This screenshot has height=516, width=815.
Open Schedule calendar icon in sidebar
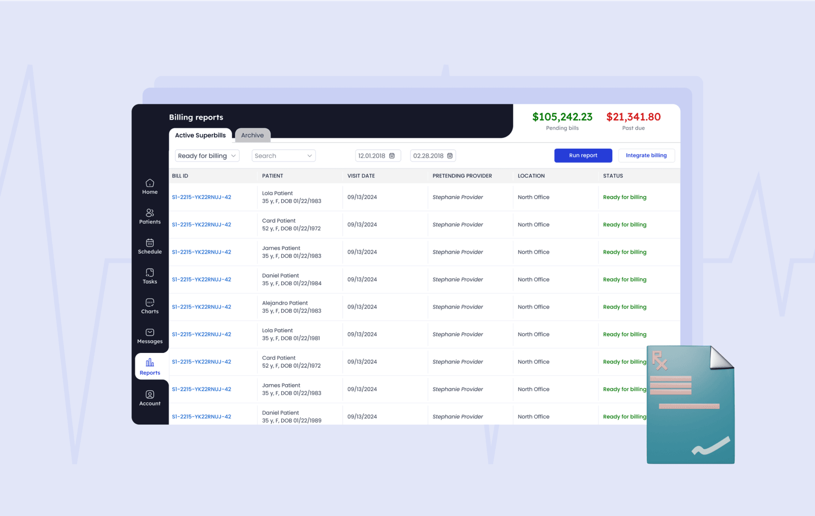150,243
